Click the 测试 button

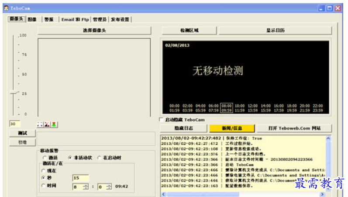point(22,133)
